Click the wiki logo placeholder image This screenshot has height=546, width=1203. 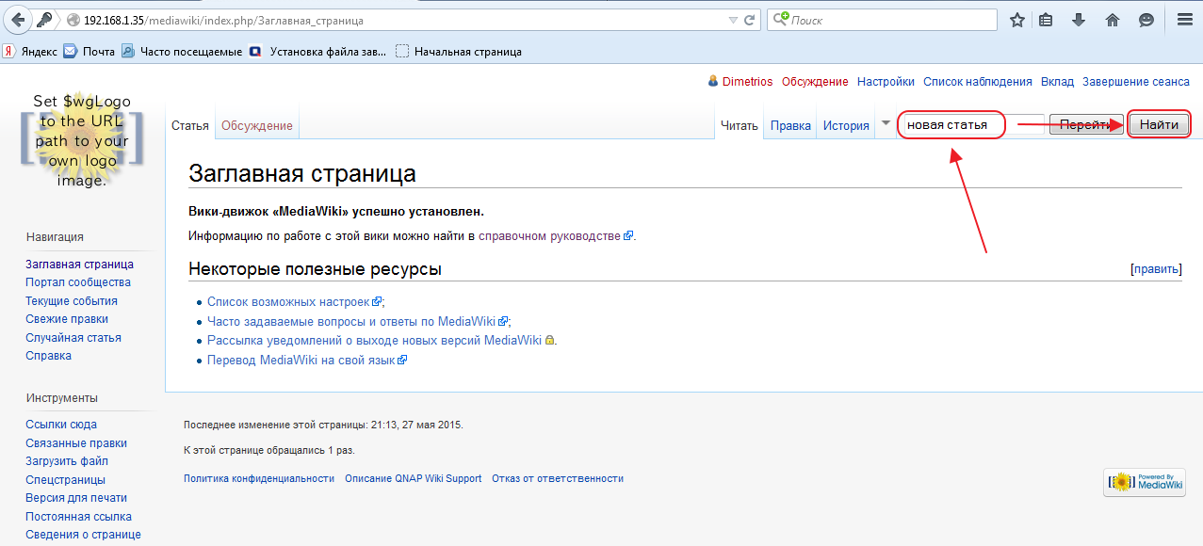82,141
